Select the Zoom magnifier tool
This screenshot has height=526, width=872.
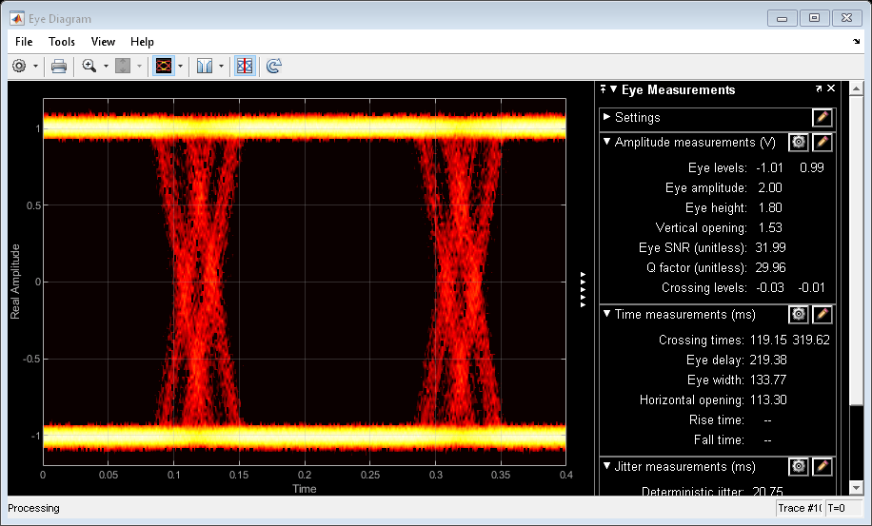click(89, 66)
